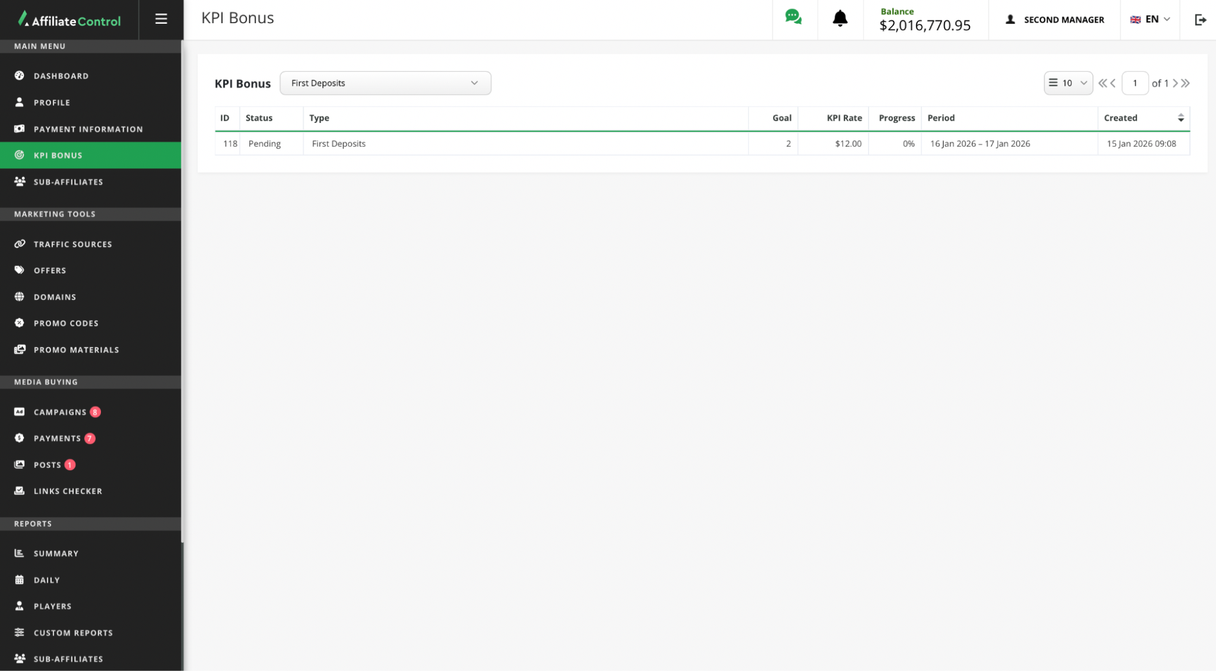This screenshot has height=671, width=1216.
Task: Go to the last page arrow
Action: (x=1186, y=83)
